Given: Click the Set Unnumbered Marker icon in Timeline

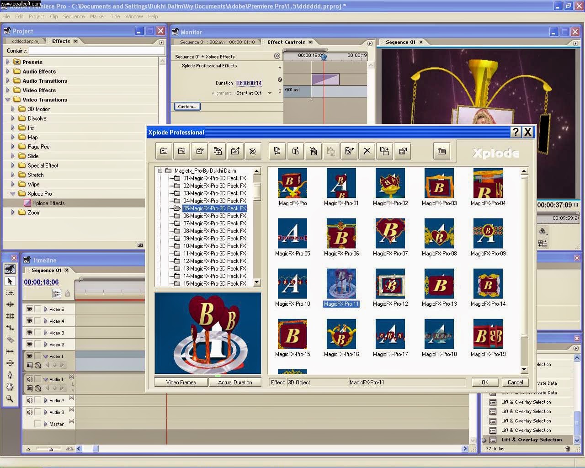Looking at the screenshot, I should coord(67,293).
